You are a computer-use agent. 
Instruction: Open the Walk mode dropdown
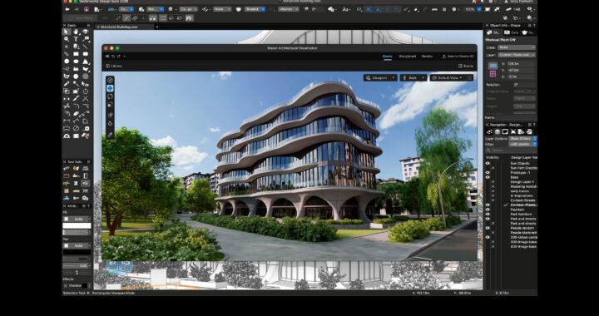[x=413, y=78]
